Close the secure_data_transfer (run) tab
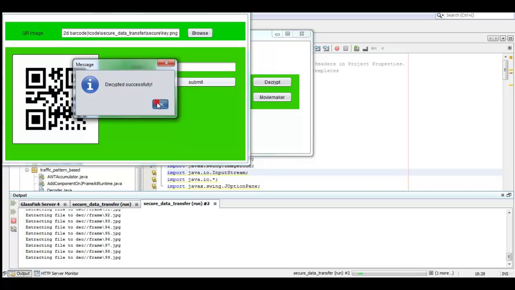The height and width of the screenshot is (290, 515). (x=136, y=204)
